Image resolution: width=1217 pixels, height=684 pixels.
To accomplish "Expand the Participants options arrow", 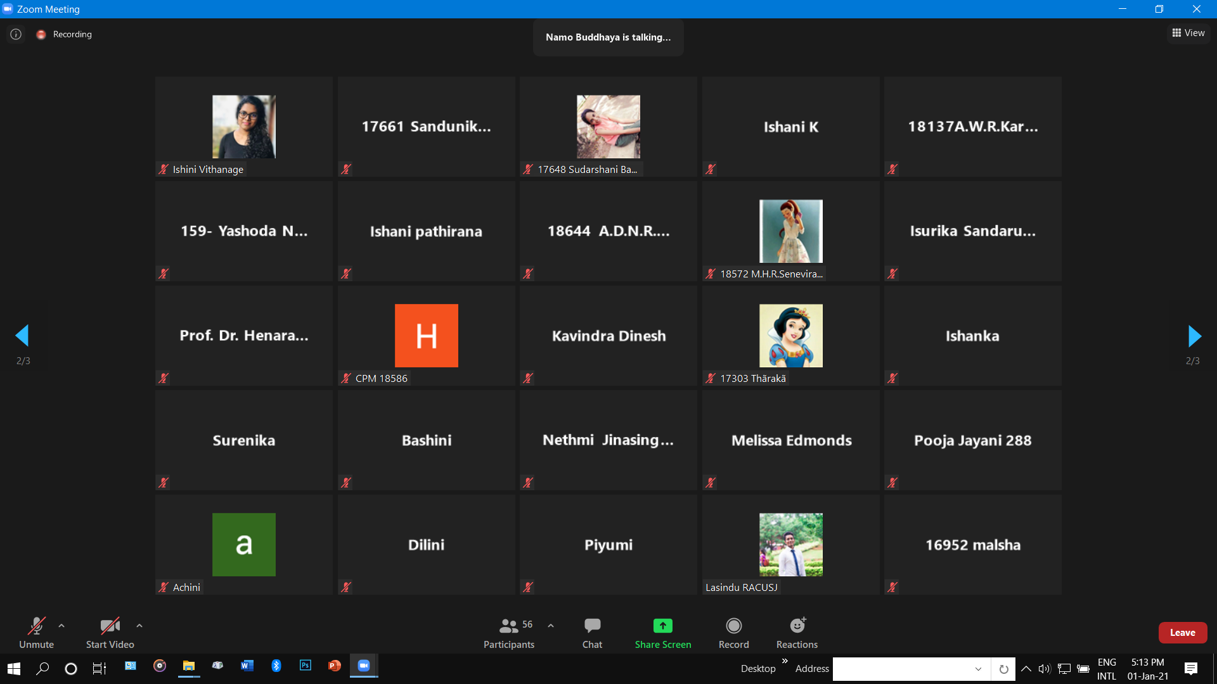I will [551, 626].
